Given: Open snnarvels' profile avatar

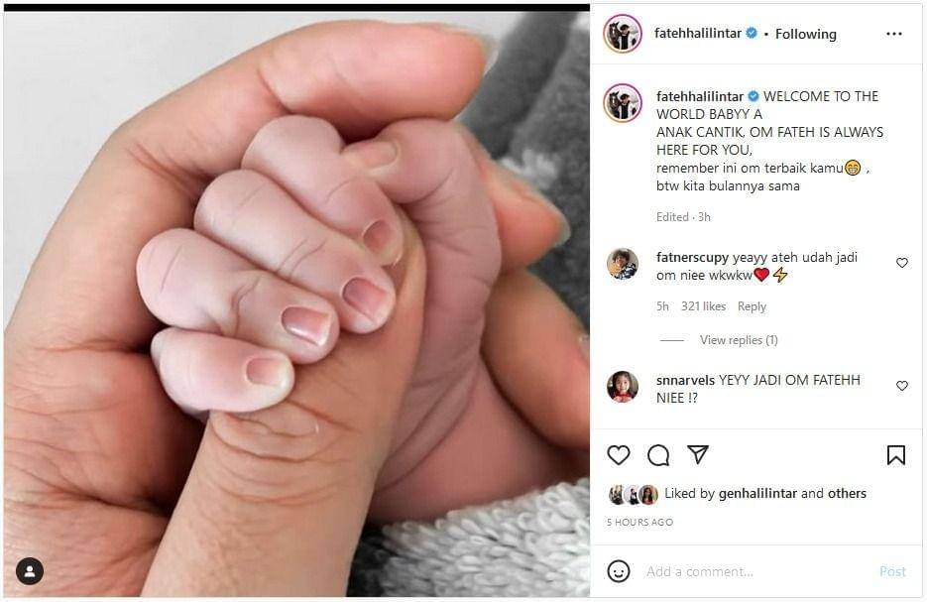Looking at the screenshot, I should (623, 387).
